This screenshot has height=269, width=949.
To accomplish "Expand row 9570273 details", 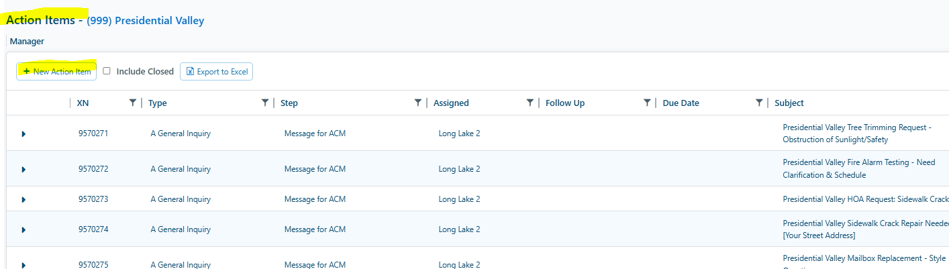I will click(x=23, y=199).
